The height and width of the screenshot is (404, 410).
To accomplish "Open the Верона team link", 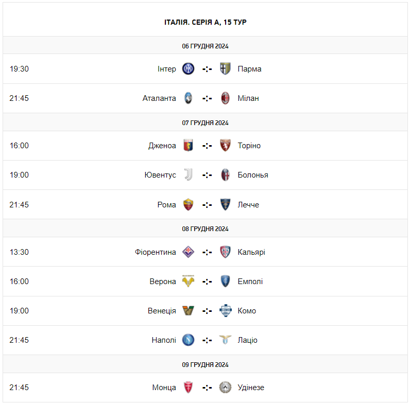I will [163, 282].
